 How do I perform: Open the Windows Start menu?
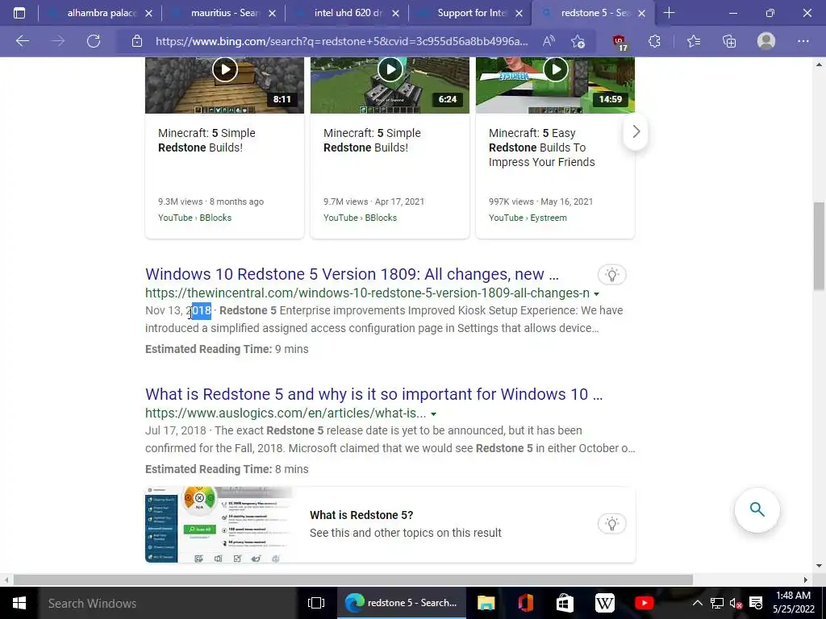click(19, 603)
